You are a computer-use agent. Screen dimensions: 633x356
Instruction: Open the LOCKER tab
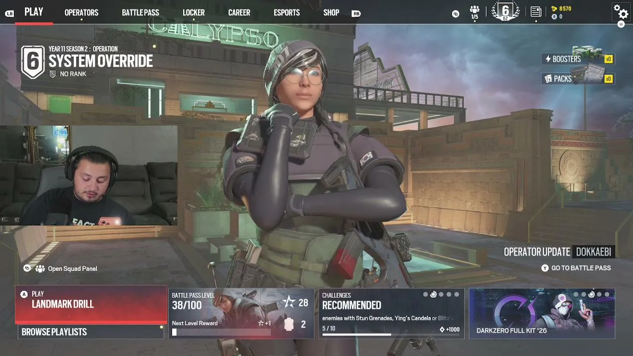pyautogui.click(x=193, y=12)
